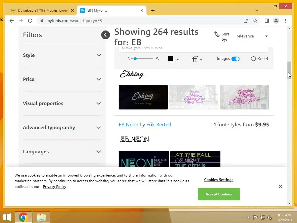This screenshot has height=223, width=297.
Task: Open a new browser tab
Action: 153,10
